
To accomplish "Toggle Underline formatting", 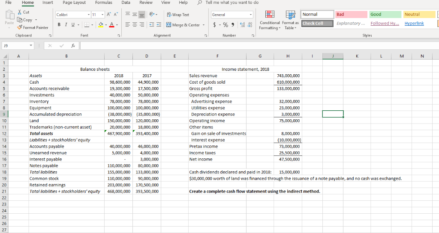I will coord(73,25).
